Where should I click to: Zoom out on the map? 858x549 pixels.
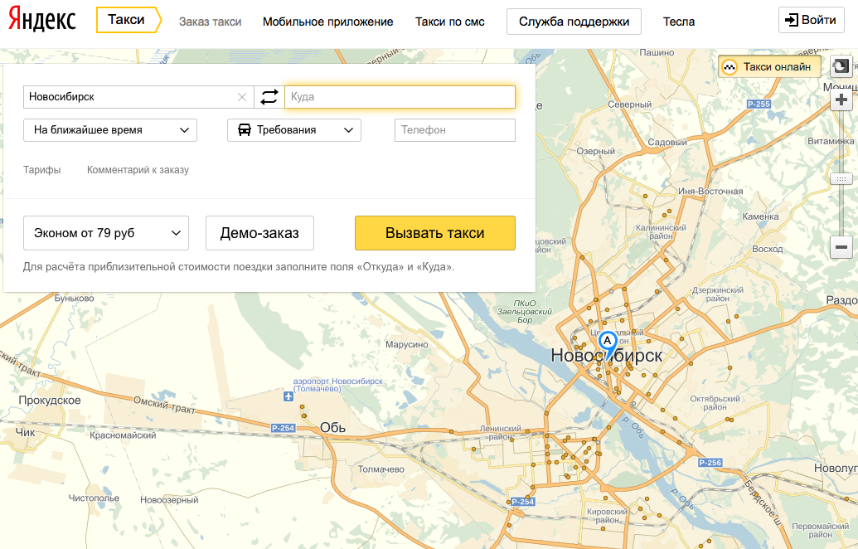[x=841, y=246]
